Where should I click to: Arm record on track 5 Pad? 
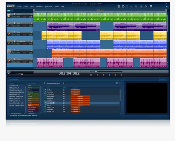coord(24,53)
